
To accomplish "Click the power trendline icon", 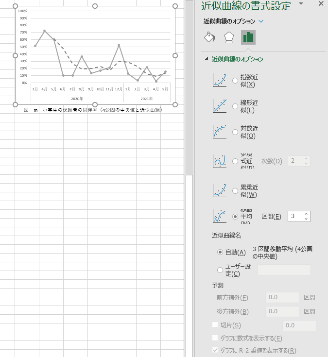I will pyautogui.click(x=219, y=190).
